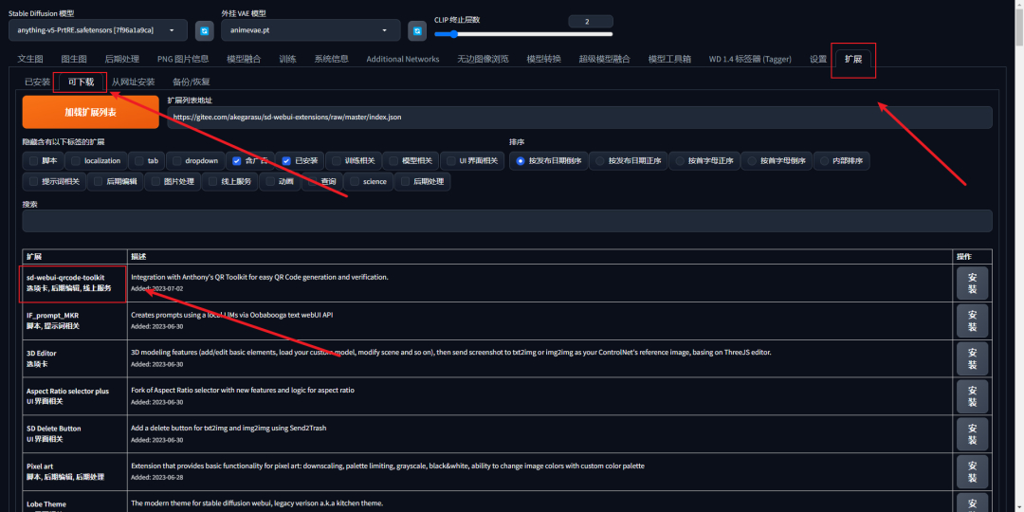Click the sd-webui-qrcode-toolkit extension name
The height and width of the screenshot is (512, 1024).
tap(65, 278)
